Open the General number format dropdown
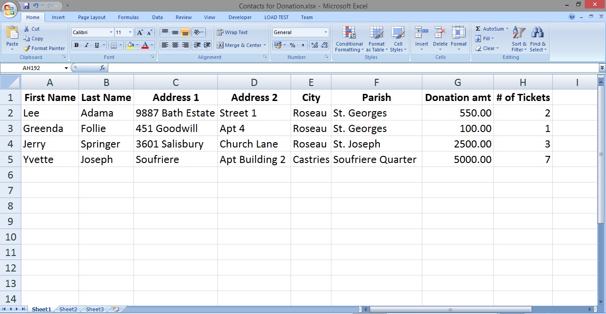This screenshot has height=314, width=606. click(x=326, y=32)
